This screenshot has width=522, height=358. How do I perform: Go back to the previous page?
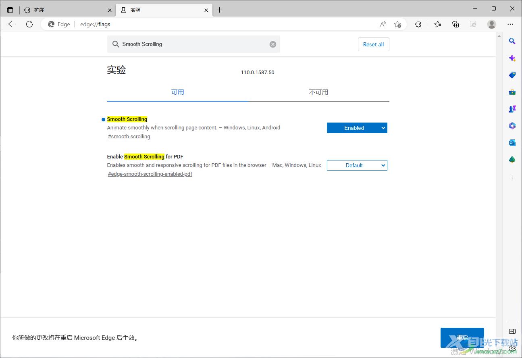pos(12,24)
